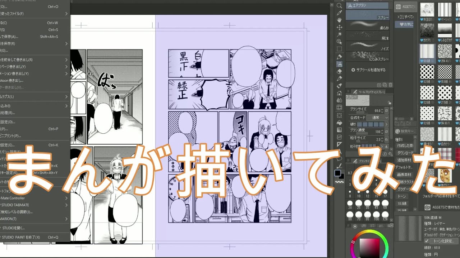Select the Eyedropper tool
The height and width of the screenshot is (258, 460).
(x=339, y=13)
